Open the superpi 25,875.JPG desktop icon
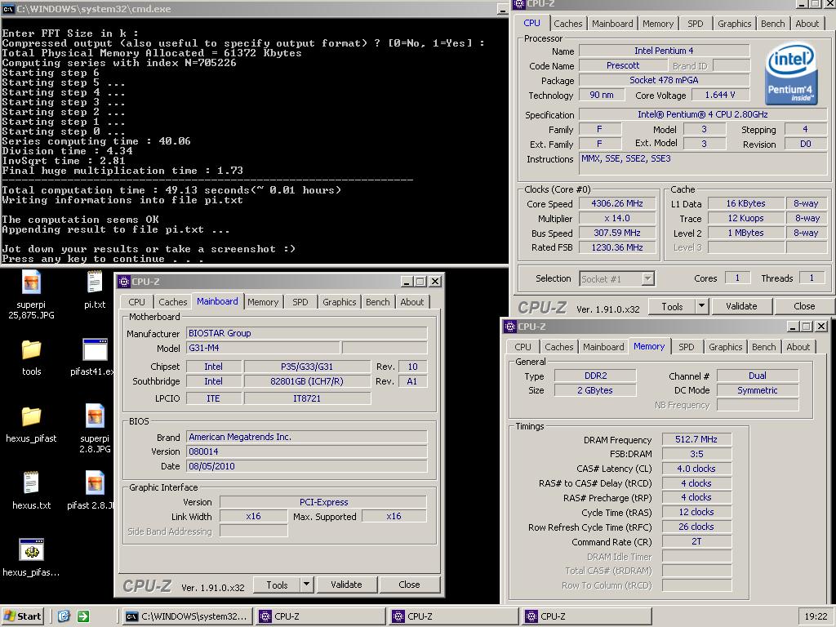The height and width of the screenshot is (627, 836). click(31, 282)
